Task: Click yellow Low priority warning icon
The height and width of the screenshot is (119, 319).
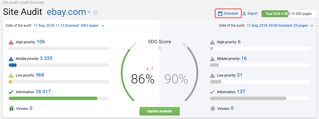Action: [x=11, y=75]
